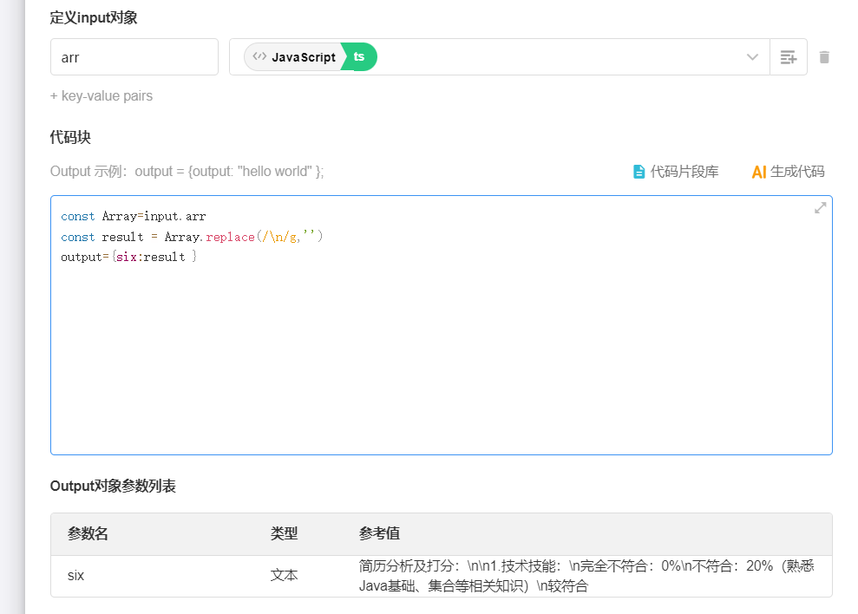858x614 pixels.
Task: Click the code brackets icon in JavaScript tag
Action: click(x=259, y=57)
